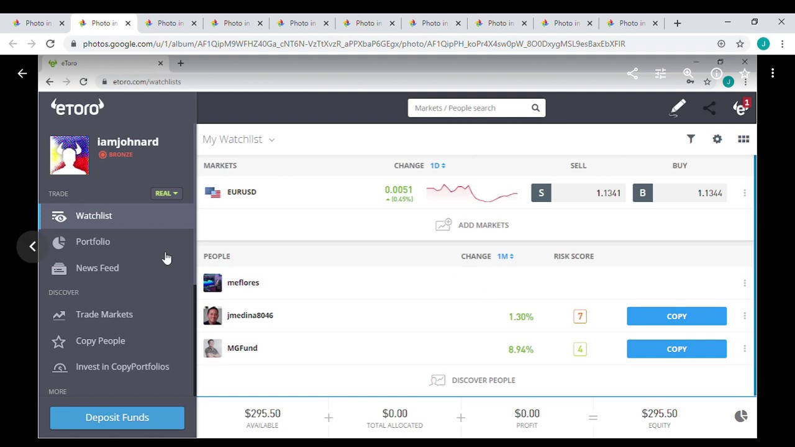Zoom into the photo with the magnifier icon
795x447 pixels.
tap(688, 73)
